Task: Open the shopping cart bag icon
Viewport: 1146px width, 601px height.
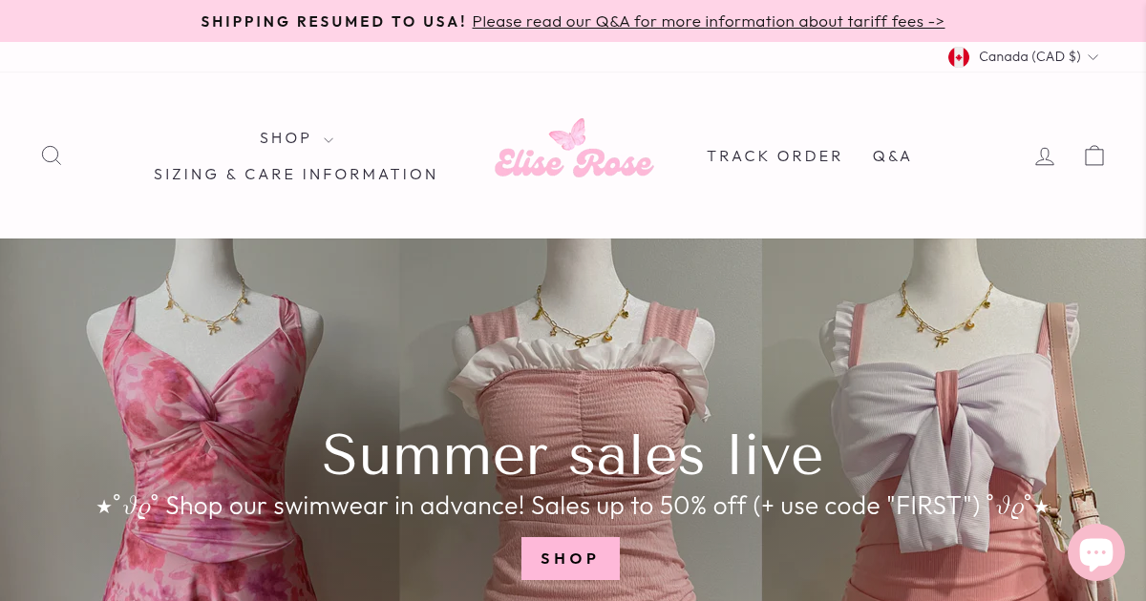Action: click(x=1094, y=155)
